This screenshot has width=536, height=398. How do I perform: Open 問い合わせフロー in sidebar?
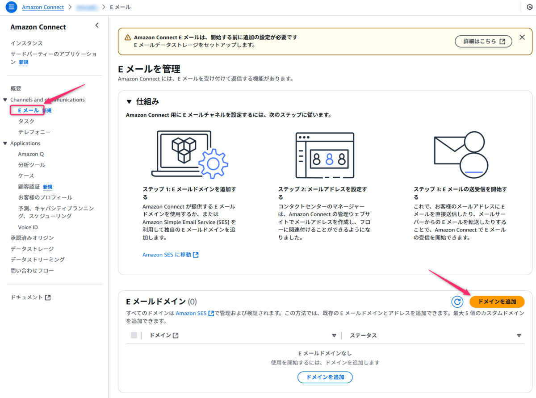[32, 271]
